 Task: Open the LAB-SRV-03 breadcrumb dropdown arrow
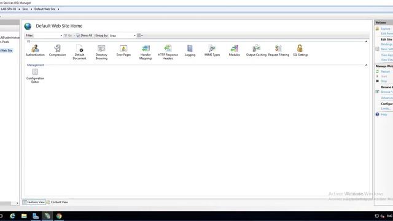click(19, 9)
